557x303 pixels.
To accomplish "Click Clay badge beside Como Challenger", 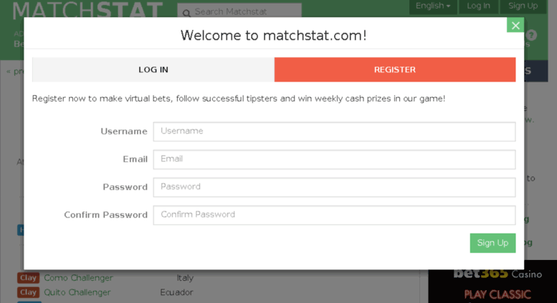I will (x=28, y=278).
